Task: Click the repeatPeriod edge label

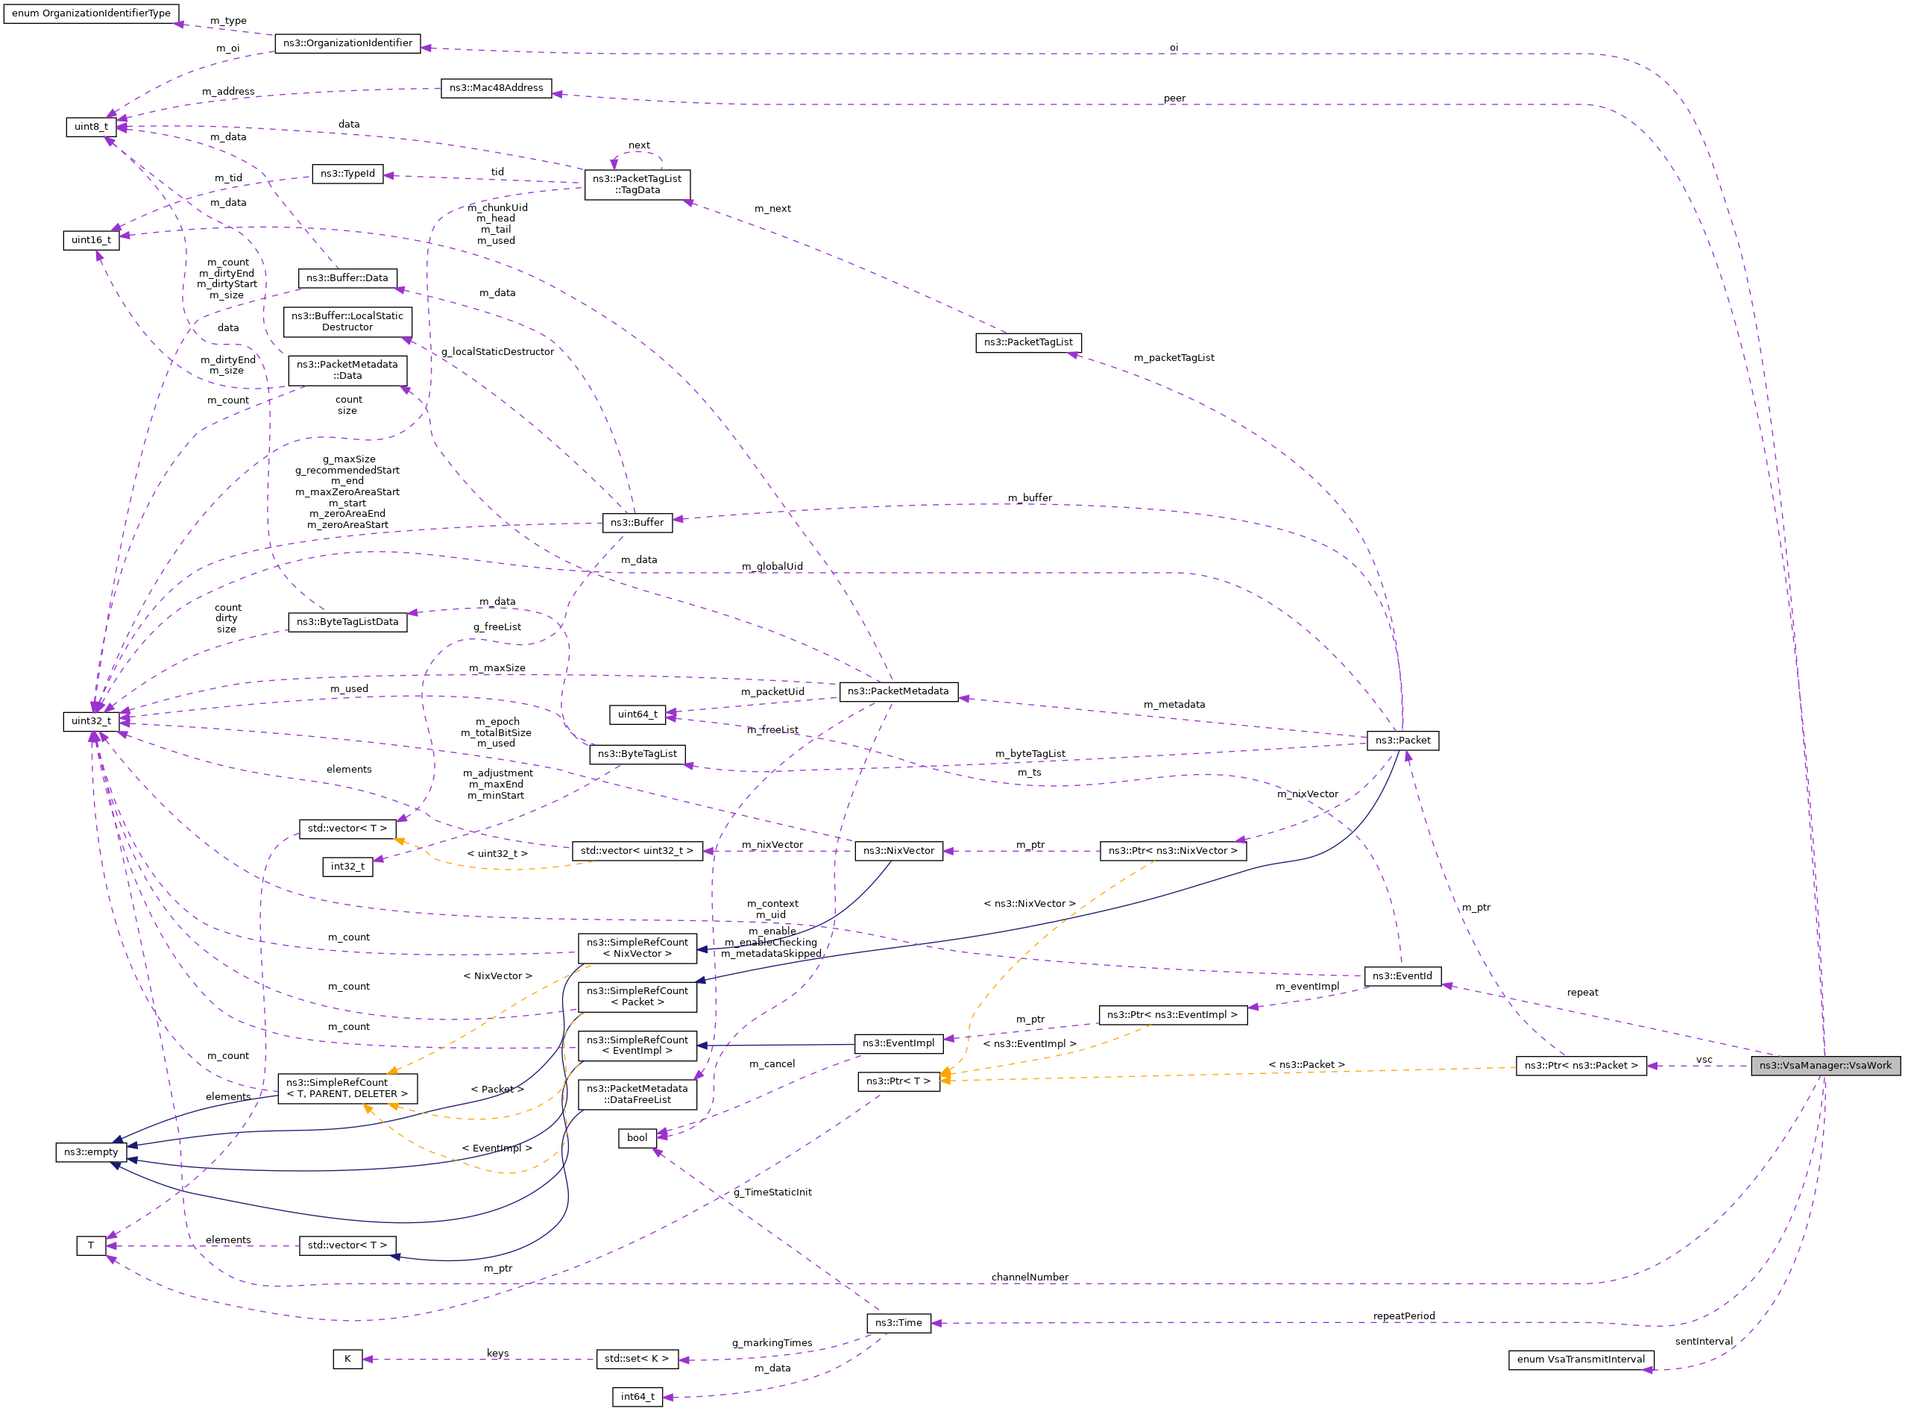Action: tap(1404, 1316)
